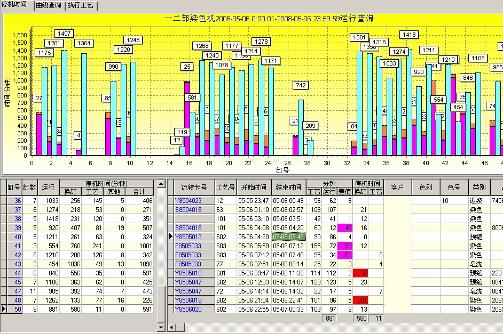This screenshot has width=503, height=334.
Task: Open the 执行工艺 tab
Action: click(x=81, y=5)
